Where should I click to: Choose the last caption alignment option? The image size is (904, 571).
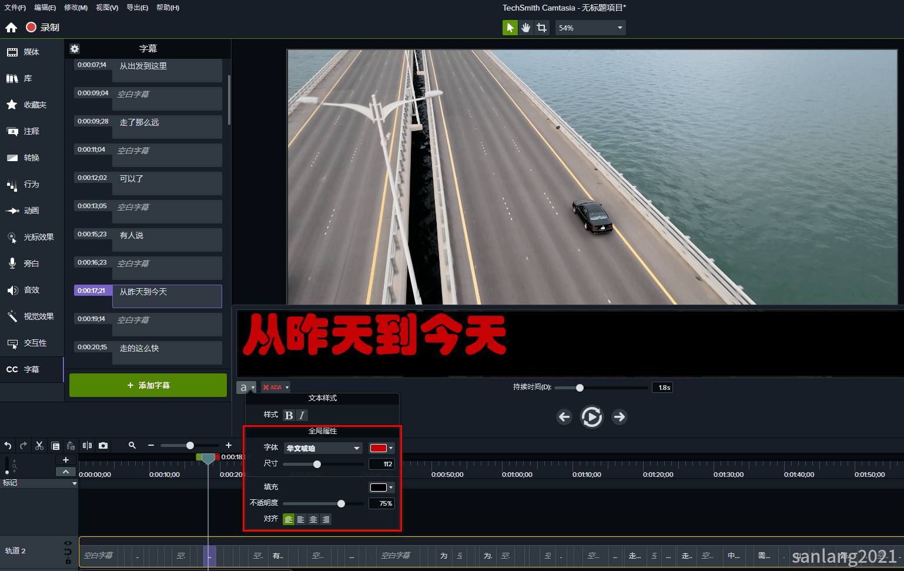(326, 520)
